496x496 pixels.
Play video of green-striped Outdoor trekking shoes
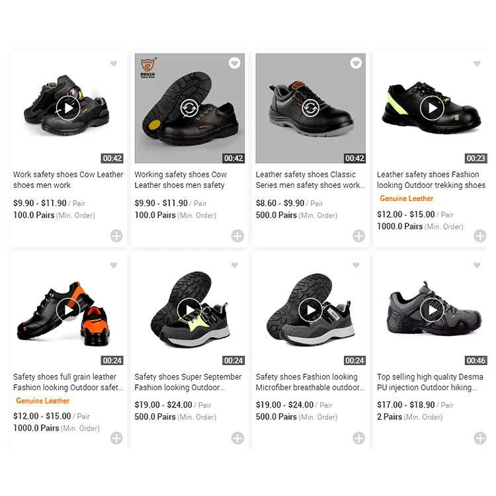(x=432, y=108)
